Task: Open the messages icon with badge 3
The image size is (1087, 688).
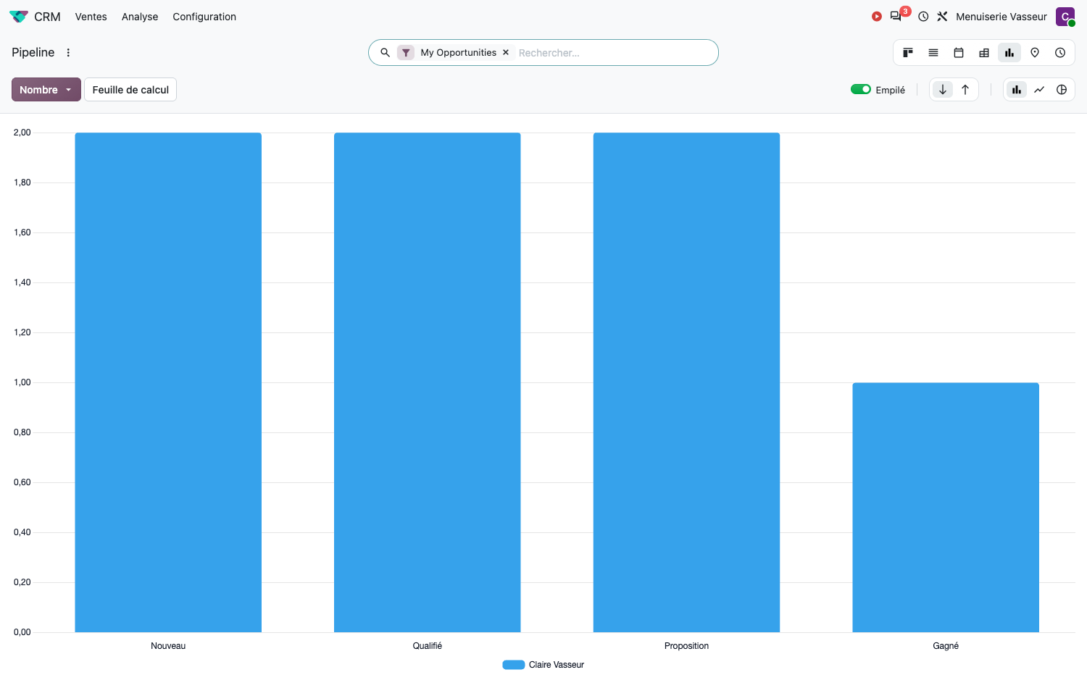Action: (897, 16)
